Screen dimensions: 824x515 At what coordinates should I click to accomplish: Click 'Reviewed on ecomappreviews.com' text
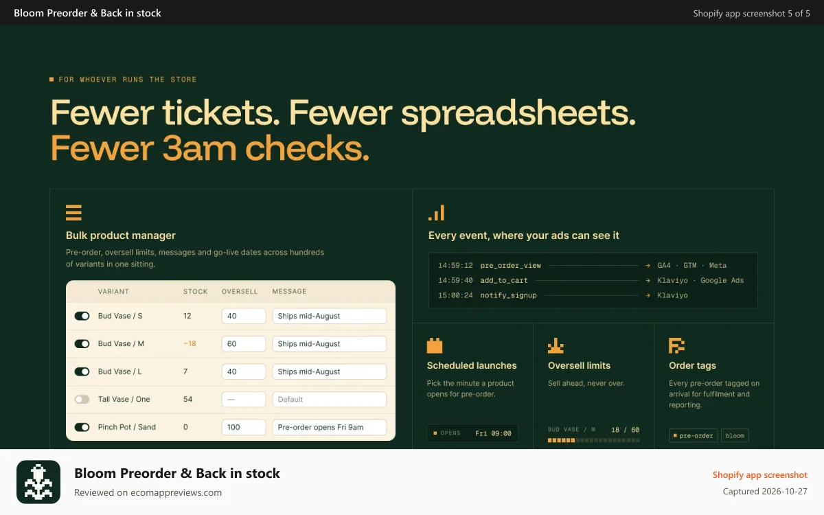[x=148, y=492]
